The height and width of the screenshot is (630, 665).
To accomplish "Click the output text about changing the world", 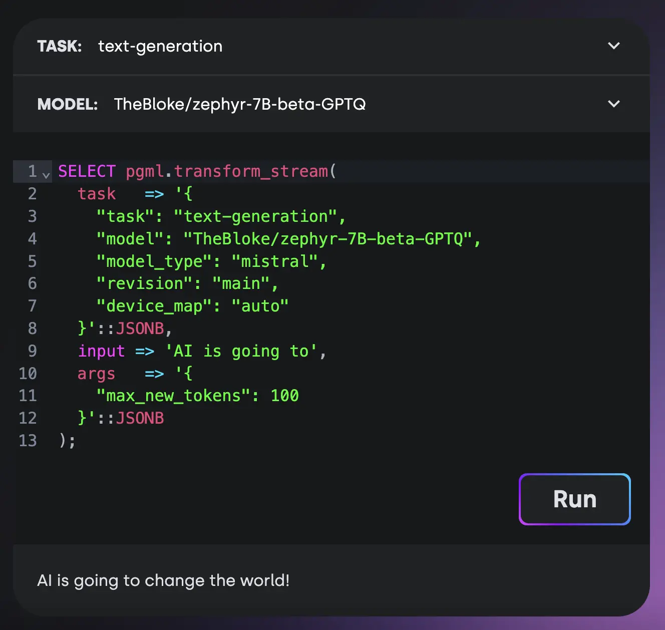I will pos(163,580).
